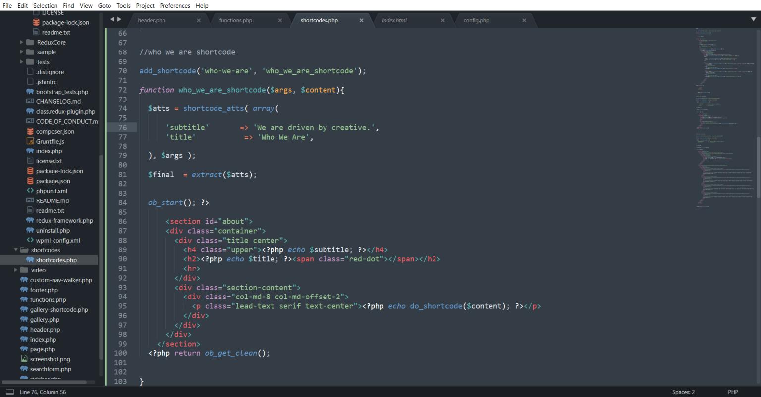Click the forward tab navigation arrow
This screenshot has width=761, height=397.
click(x=119, y=20)
